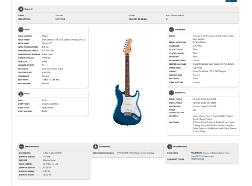252x186 pixels.
Task: Click the 'Miscellaneous' section heading
Action: tap(180, 147)
